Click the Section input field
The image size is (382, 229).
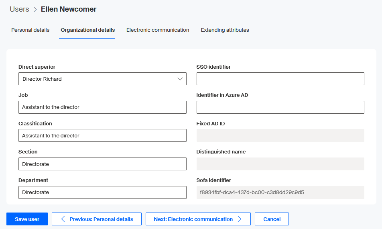tap(102, 164)
